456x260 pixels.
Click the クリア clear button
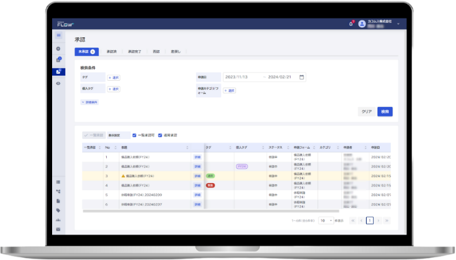(x=366, y=111)
